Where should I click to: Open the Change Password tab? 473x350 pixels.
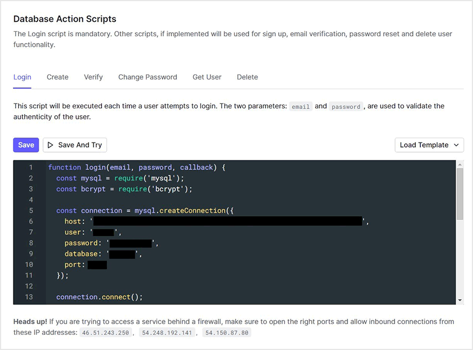coord(147,77)
